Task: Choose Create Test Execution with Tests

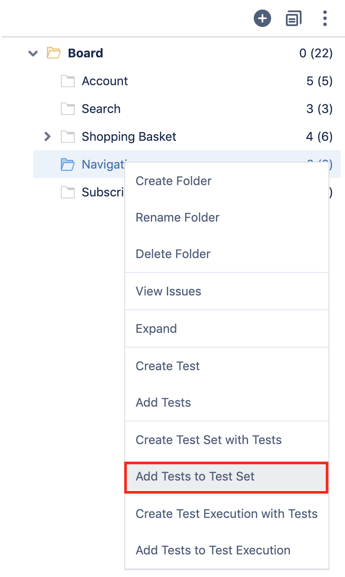Action: [227, 514]
